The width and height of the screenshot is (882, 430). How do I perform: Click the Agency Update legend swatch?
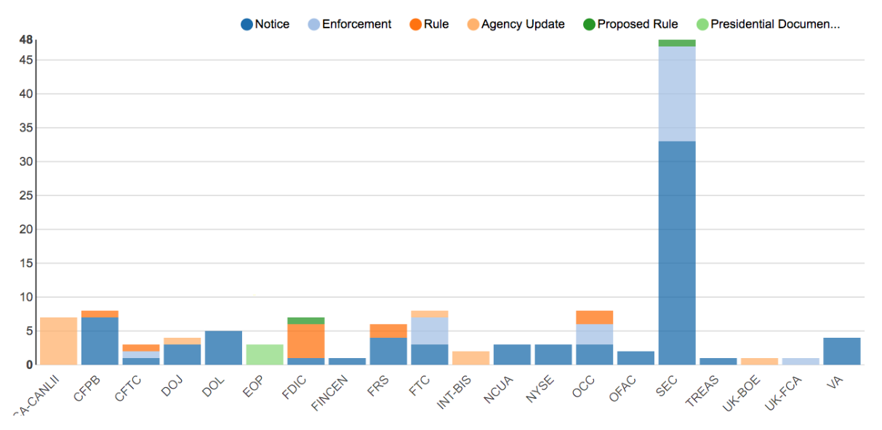(x=473, y=25)
